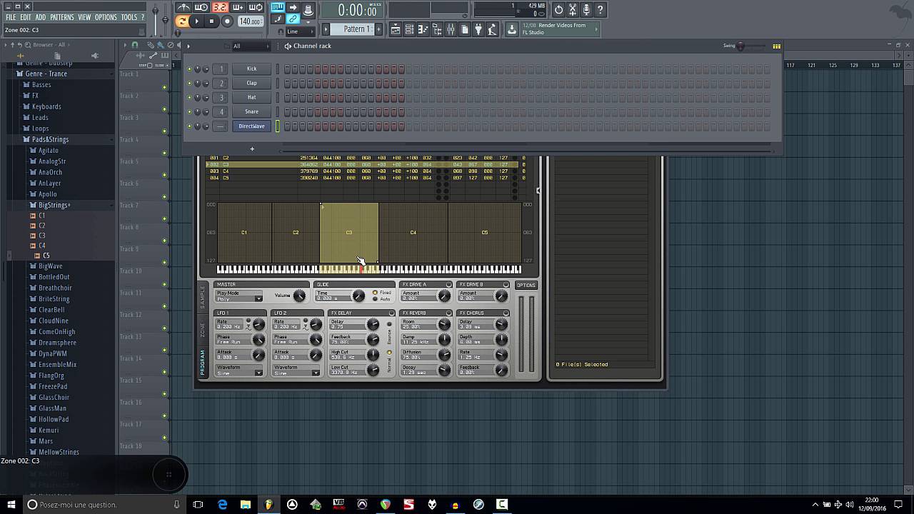Select the DirectWave channel button
Image resolution: width=914 pixels, height=514 pixels.
pyautogui.click(x=251, y=126)
